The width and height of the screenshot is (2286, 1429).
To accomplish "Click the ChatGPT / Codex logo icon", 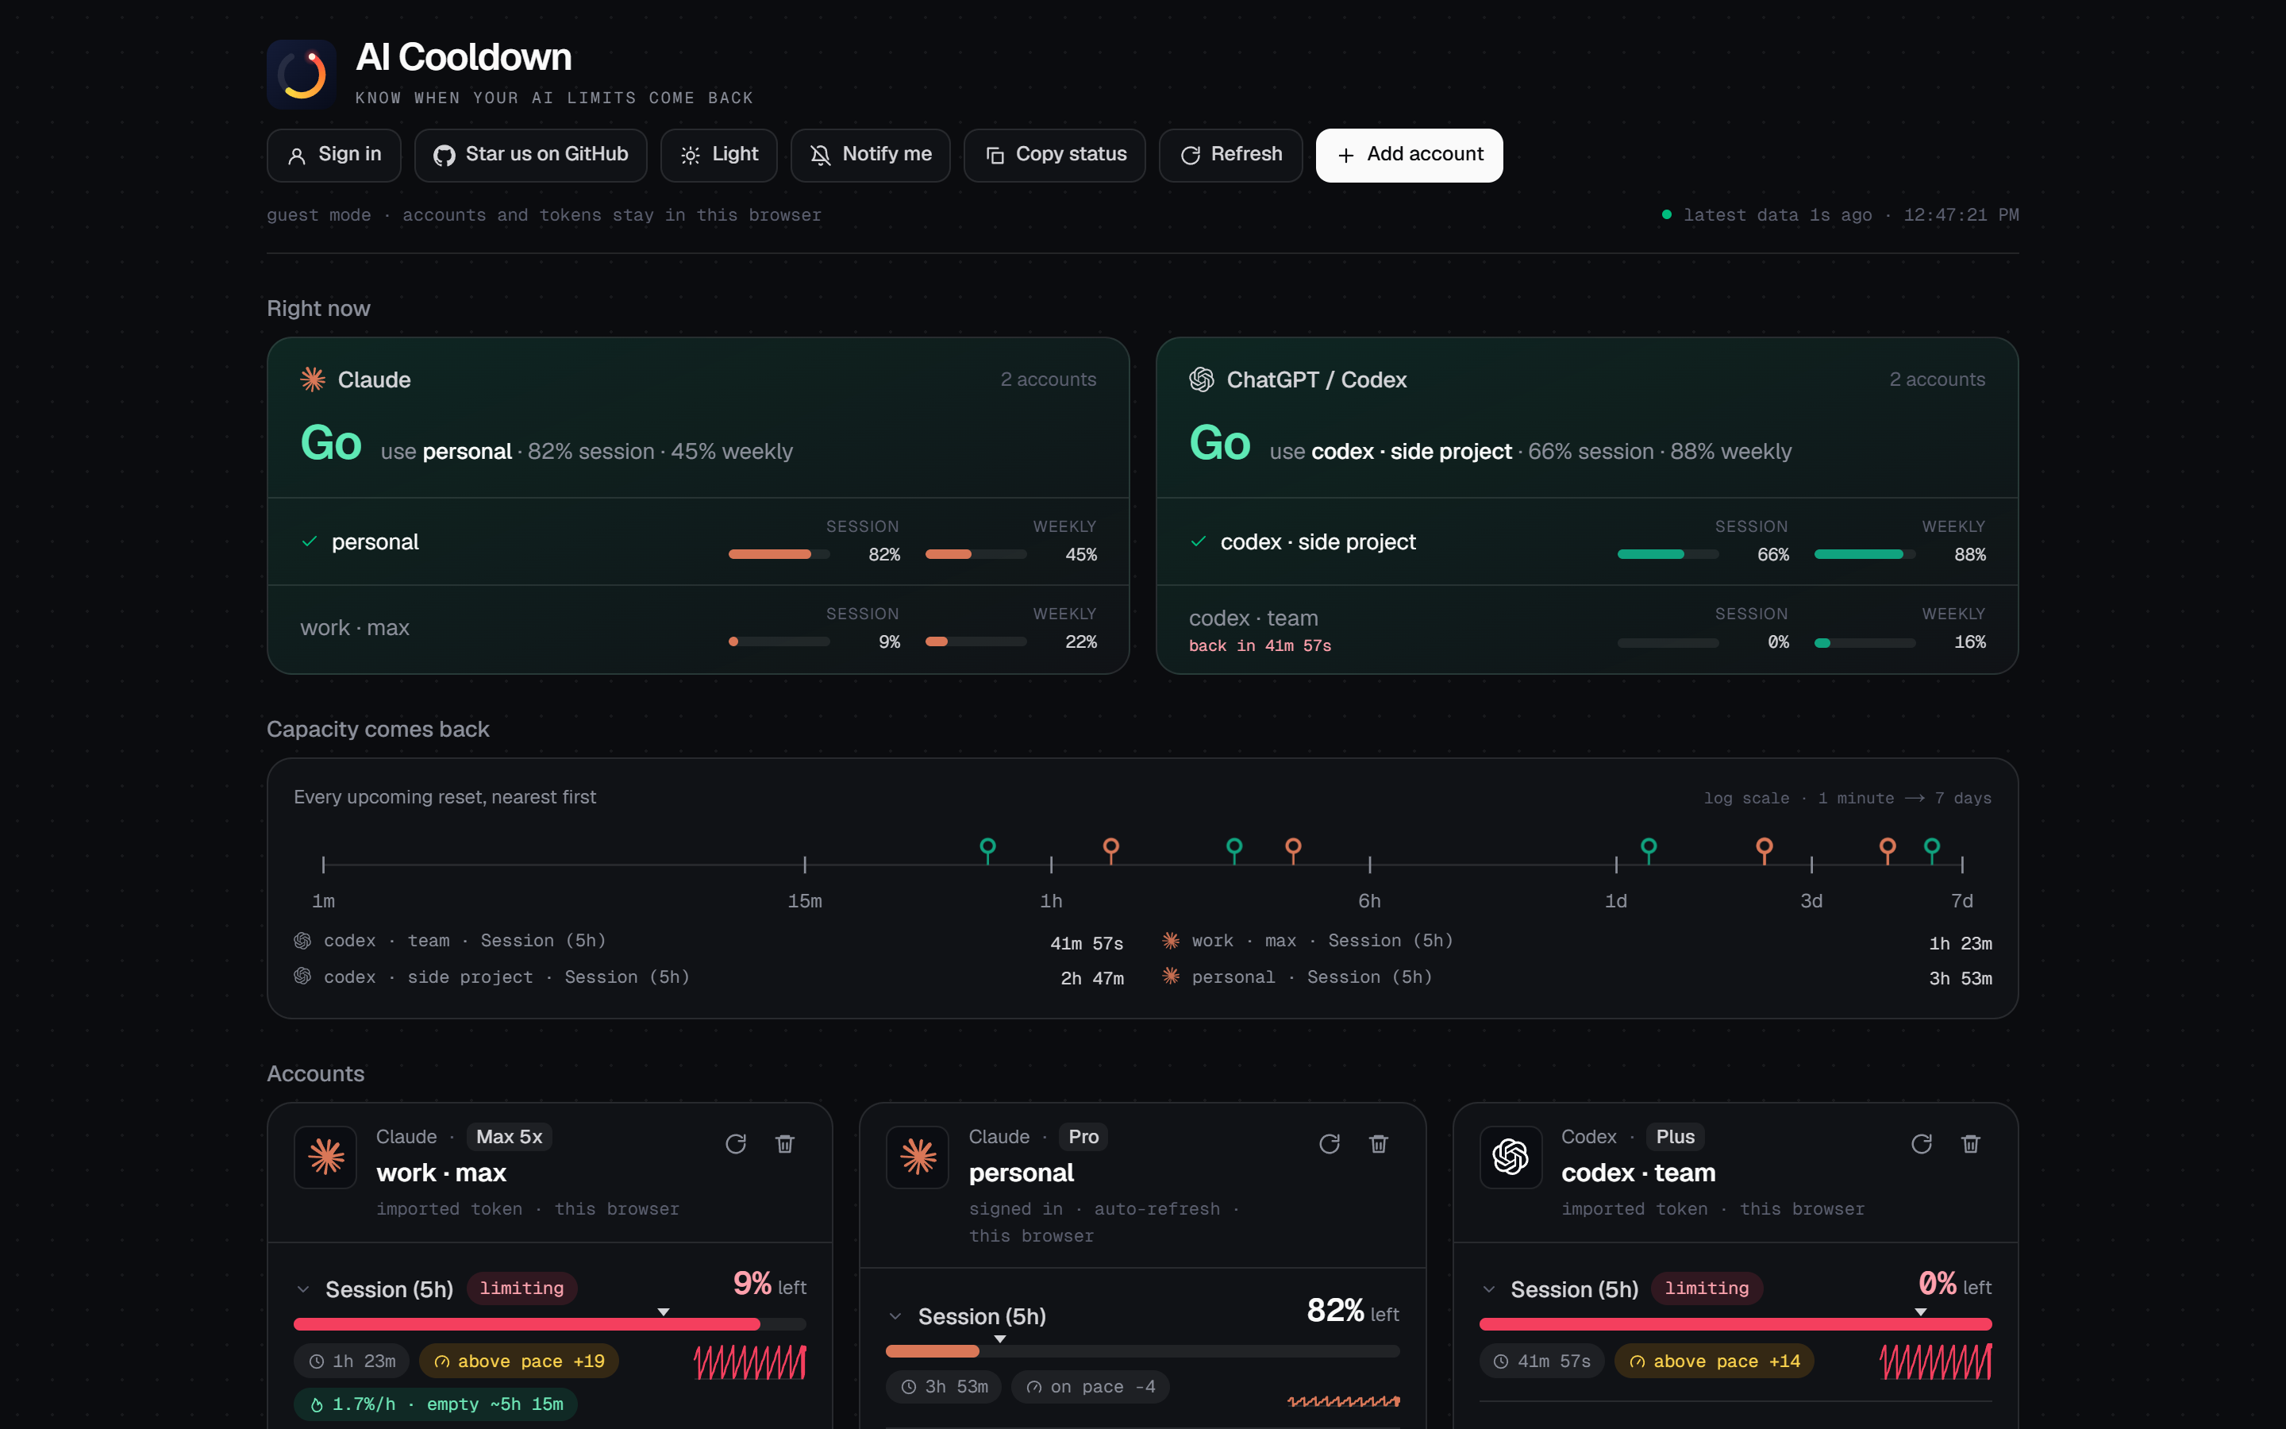I will 1202,380.
